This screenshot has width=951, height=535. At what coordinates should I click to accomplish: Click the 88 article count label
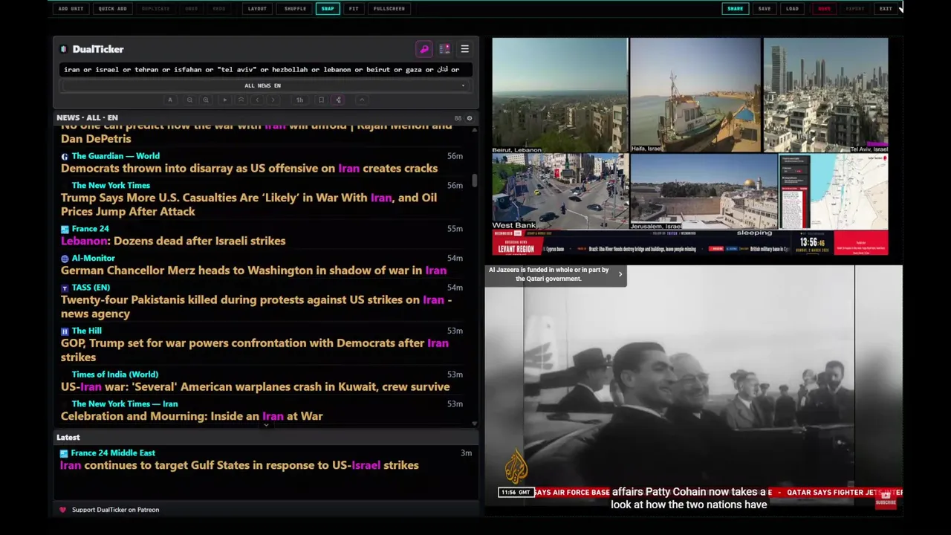tap(458, 118)
